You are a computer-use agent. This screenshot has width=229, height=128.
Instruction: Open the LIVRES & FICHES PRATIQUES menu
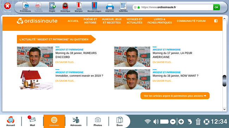[160, 21]
